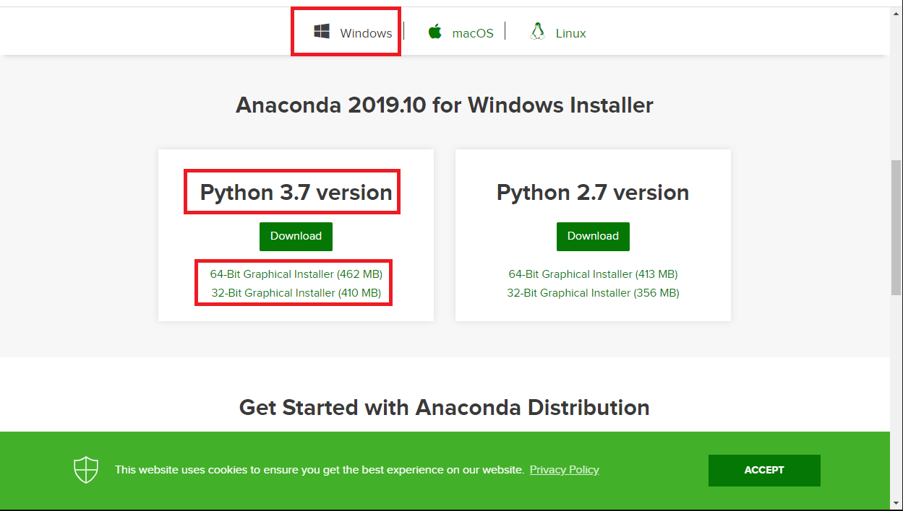Click the Linux penguin icon
The height and width of the screenshot is (511, 903).
coord(536,31)
